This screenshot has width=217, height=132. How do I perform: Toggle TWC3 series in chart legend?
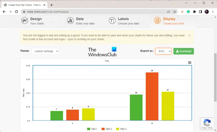tap(121, 129)
